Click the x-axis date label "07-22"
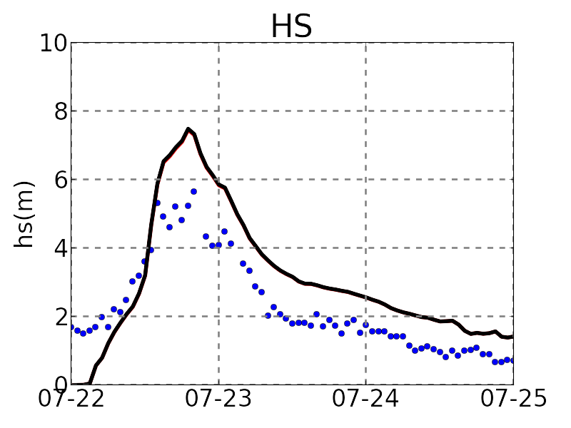This screenshot has height=428, width=571. [71, 398]
